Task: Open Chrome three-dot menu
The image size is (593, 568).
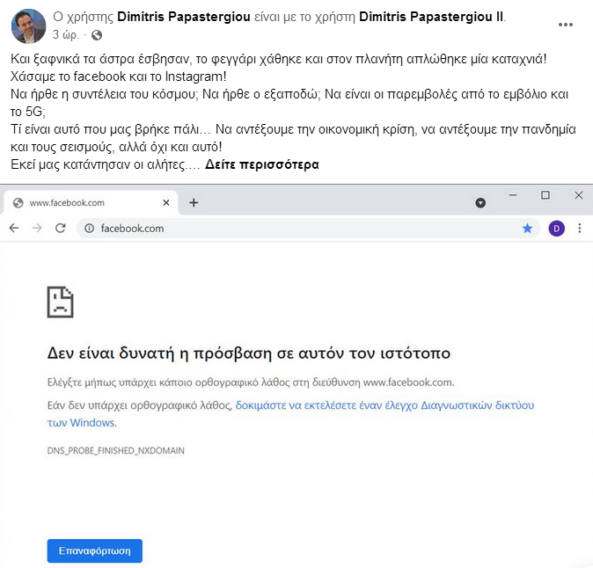Action: (580, 229)
